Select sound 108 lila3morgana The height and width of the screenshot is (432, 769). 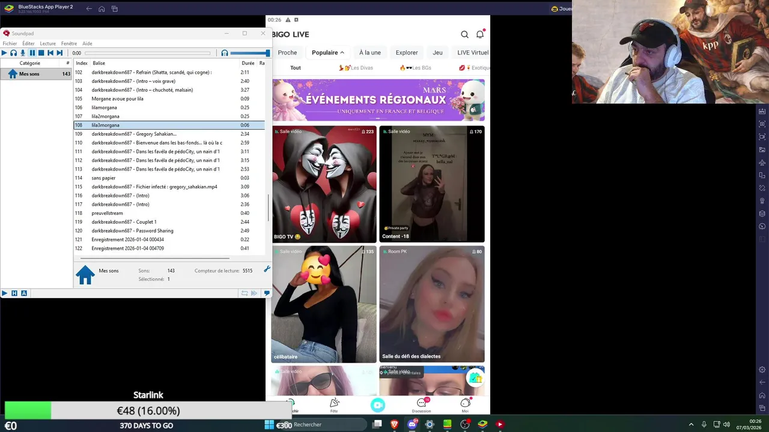pyautogui.click(x=169, y=125)
